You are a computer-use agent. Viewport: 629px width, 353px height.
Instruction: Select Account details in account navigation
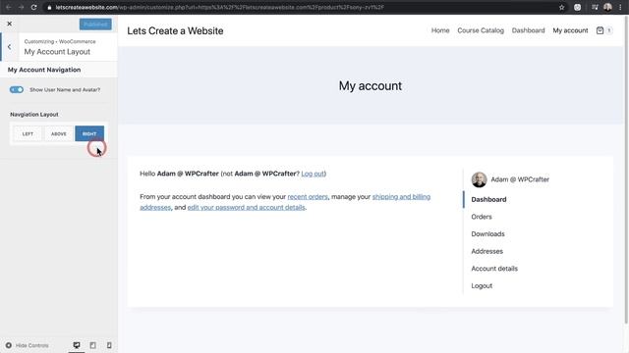pos(494,269)
